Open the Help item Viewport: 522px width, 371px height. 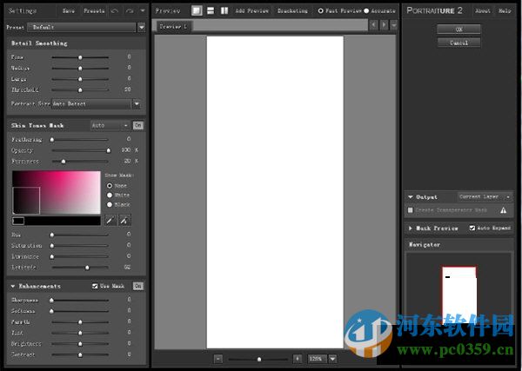[505, 10]
